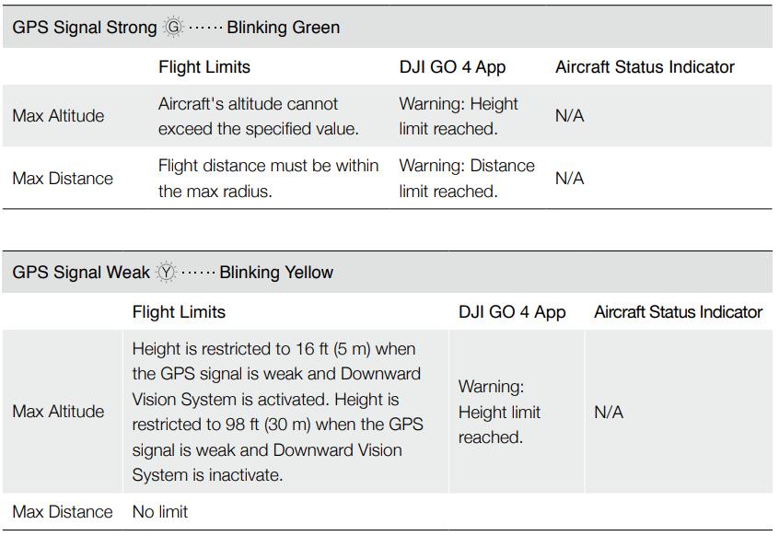Image resolution: width=779 pixels, height=536 pixels.
Task: Select the "GPS Signal Weak" heading text
Action: 81,273
